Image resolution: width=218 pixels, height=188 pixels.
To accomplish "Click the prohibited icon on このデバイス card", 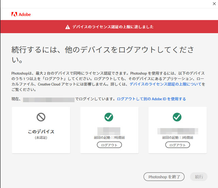I will pyautogui.click(x=41, y=117).
